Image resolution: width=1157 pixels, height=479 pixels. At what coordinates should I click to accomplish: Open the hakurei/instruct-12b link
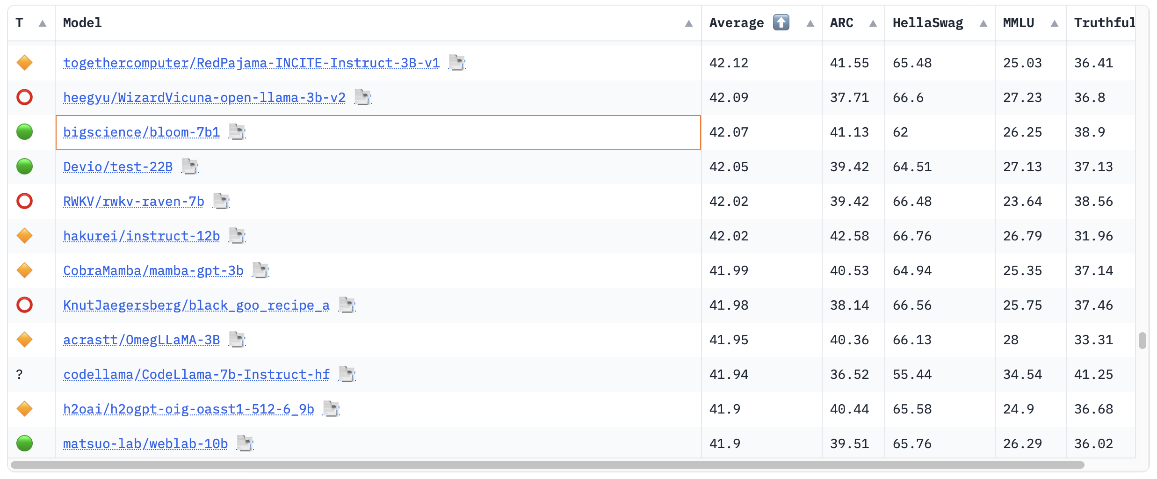(142, 236)
